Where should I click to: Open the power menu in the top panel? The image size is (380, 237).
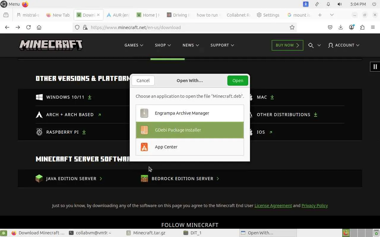(374, 4)
